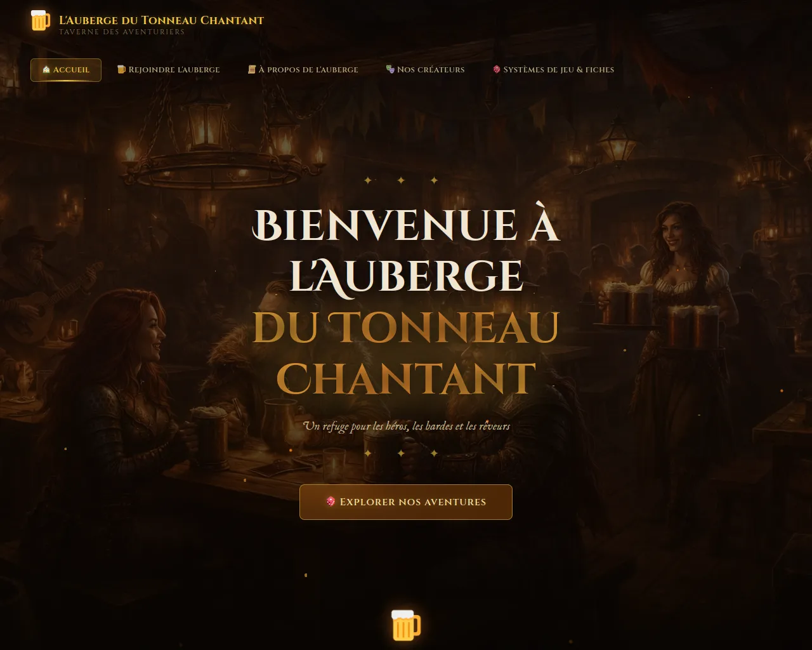This screenshot has width=812, height=650.
Task: Click the Bienvenue à l'Auberge heading
Action: (x=406, y=250)
